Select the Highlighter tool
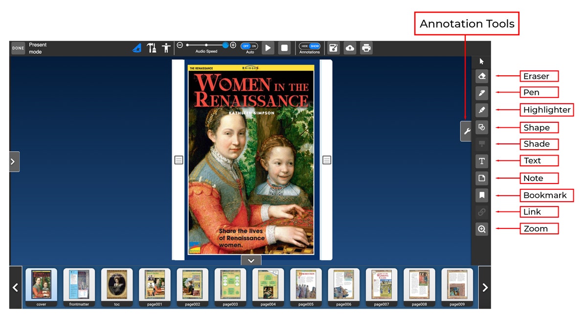Screen dimensions: 587x320 pyautogui.click(x=482, y=110)
